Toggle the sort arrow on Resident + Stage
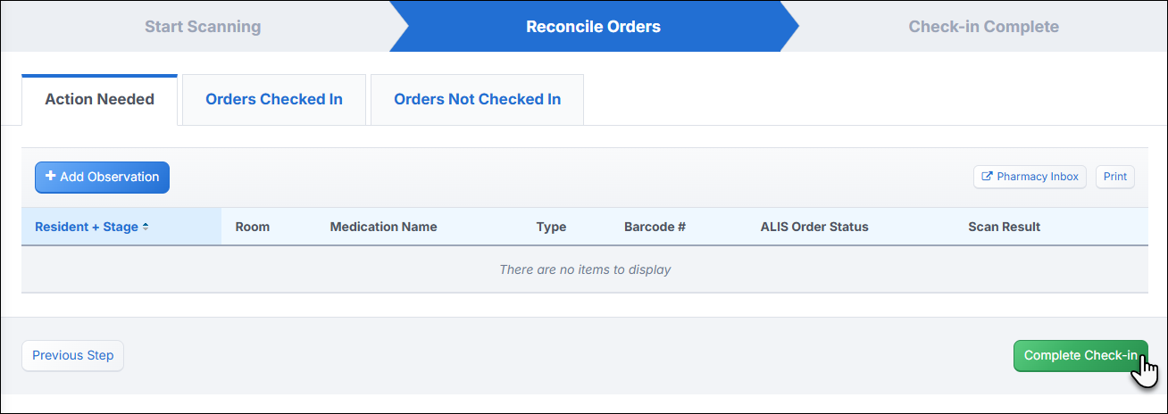The height and width of the screenshot is (414, 1168). [146, 227]
